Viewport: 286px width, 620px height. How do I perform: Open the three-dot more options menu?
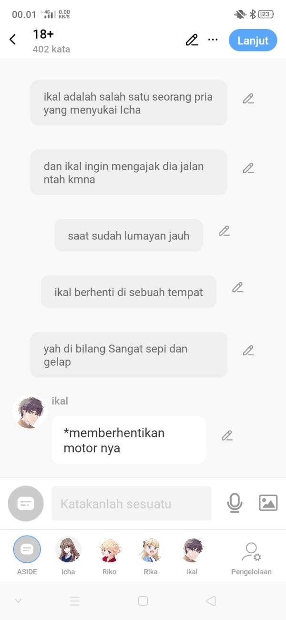pos(213,40)
